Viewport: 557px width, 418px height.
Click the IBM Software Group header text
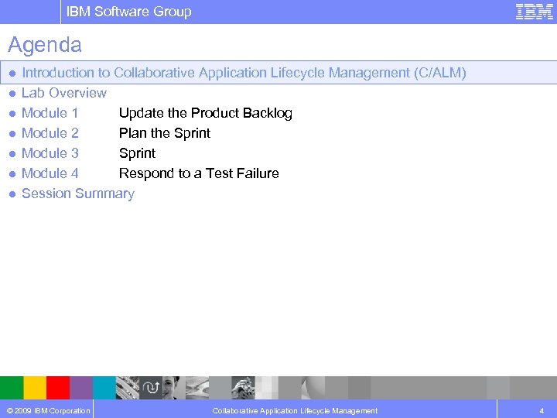point(128,12)
